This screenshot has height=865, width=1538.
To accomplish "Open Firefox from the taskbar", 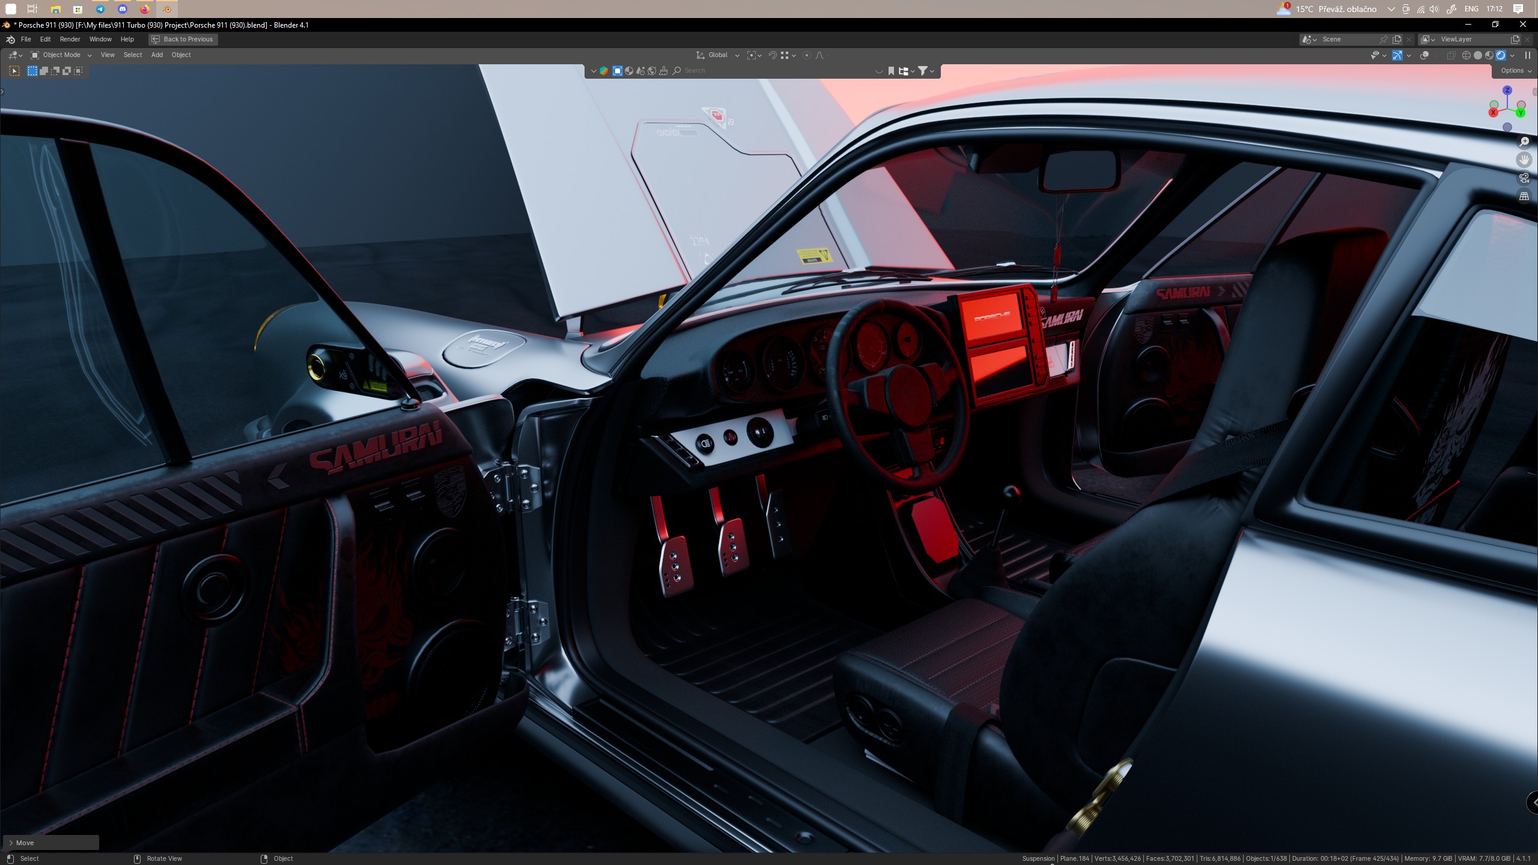I will coord(145,9).
